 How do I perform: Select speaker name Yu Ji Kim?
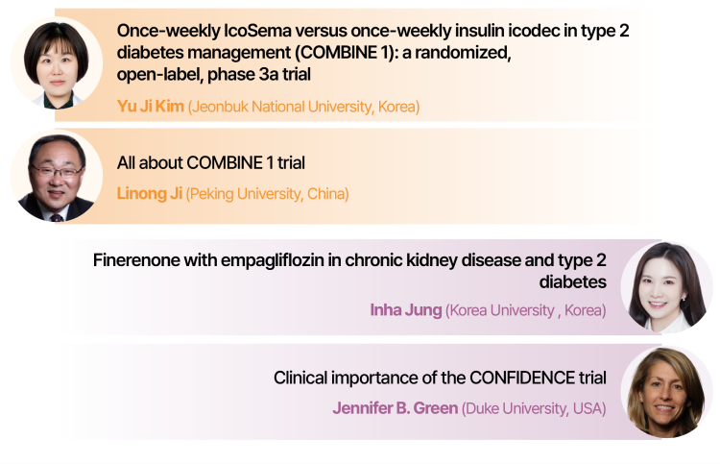point(150,107)
